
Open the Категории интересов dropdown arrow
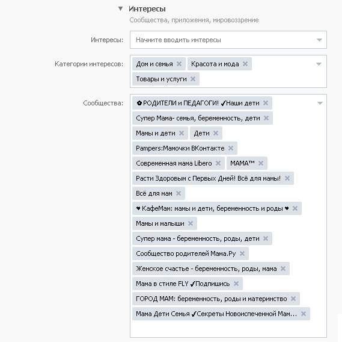pos(319,64)
